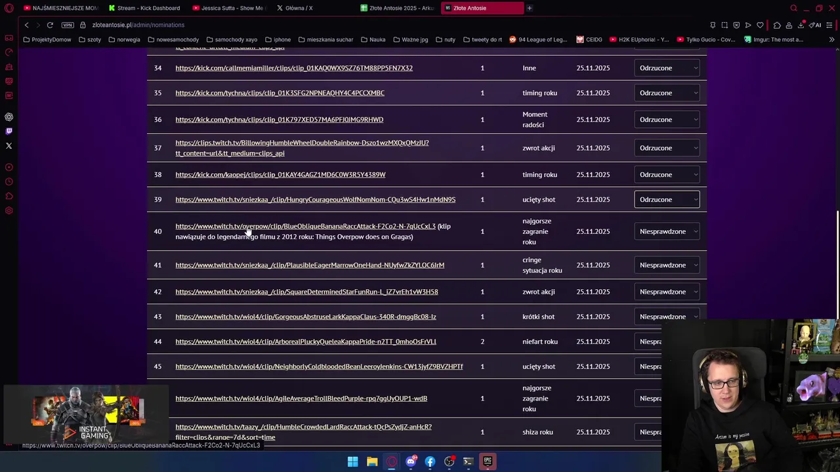Viewport: 840px width, 472px height.
Task: Open the samochody xayo bookmarks folder
Action: click(231, 39)
